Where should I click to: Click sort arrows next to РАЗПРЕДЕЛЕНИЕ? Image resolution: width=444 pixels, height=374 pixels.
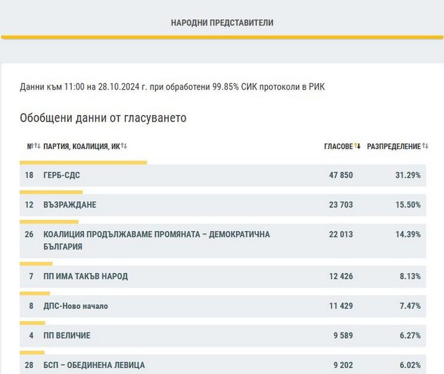pos(425,146)
